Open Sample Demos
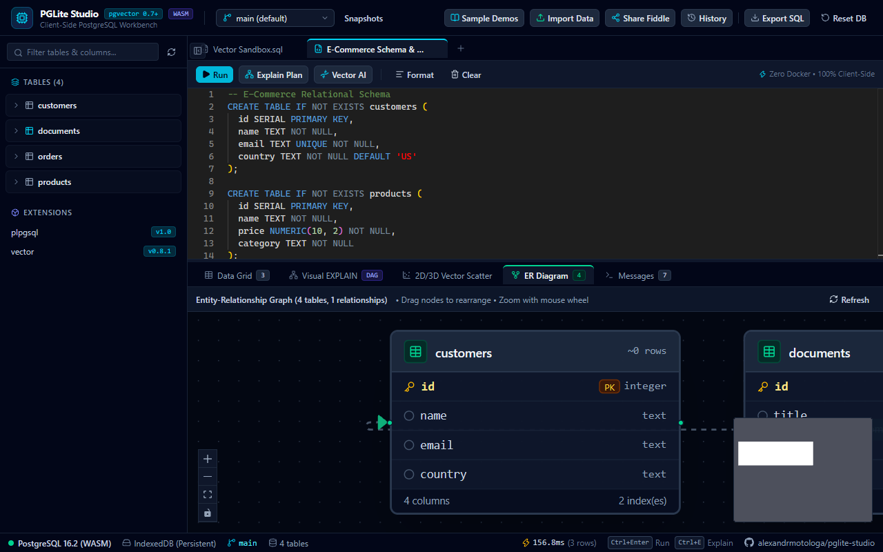The height and width of the screenshot is (552, 883). pos(484,18)
